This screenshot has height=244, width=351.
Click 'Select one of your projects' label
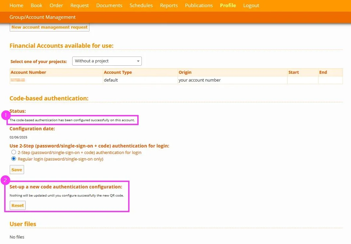(38, 61)
